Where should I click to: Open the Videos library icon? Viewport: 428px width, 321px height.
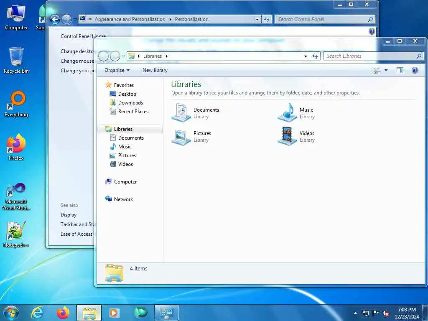point(287,136)
